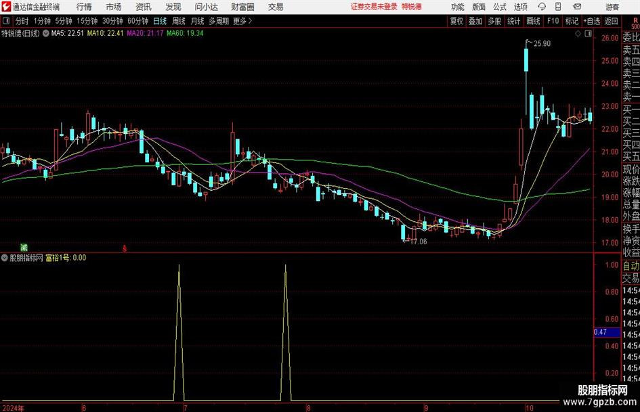Screen dimensions: 640x412
Task: Click the 多股 multi-stock button
Action: 494,21
